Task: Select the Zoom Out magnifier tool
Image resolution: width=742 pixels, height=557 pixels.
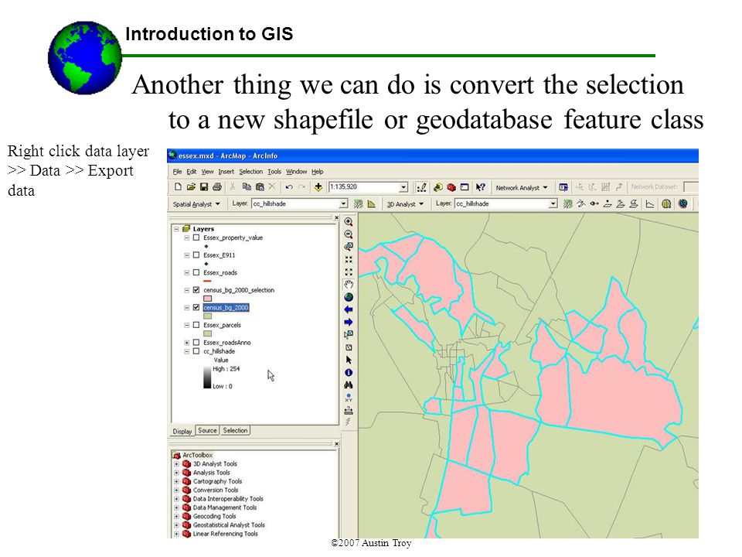Action: pos(349,234)
